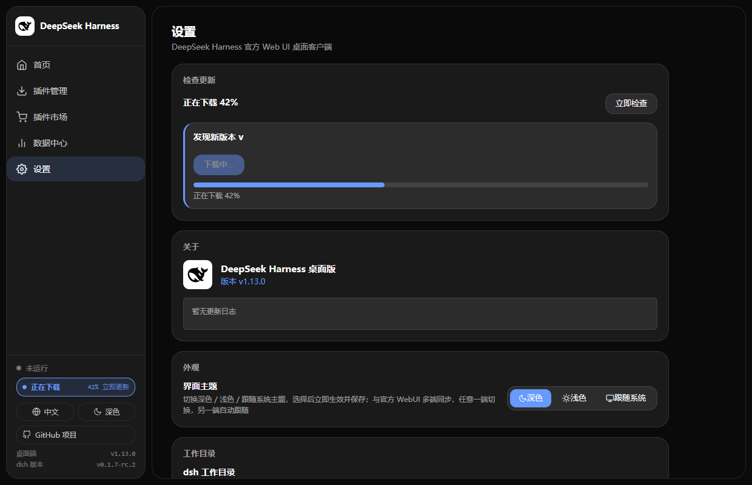The height and width of the screenshot is (485, 752).
Task: Click the 暂无更新日志 changelog box
Action: point(420,313)
